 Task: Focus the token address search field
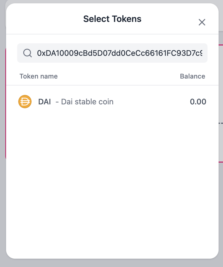click(x=119, y=53)
